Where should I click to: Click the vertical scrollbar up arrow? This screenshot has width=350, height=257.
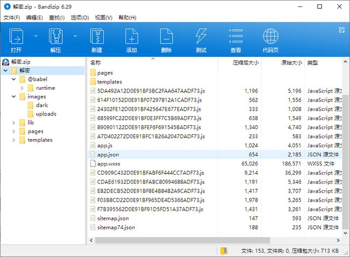(345, 61)
